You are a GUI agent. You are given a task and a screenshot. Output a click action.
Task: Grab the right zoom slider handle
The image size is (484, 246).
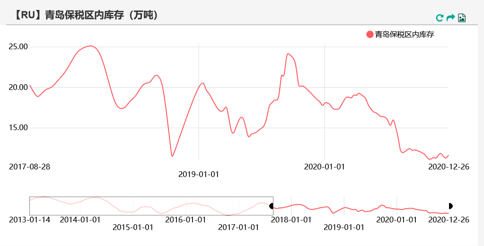pyautogui.click(x=450, y=206)
